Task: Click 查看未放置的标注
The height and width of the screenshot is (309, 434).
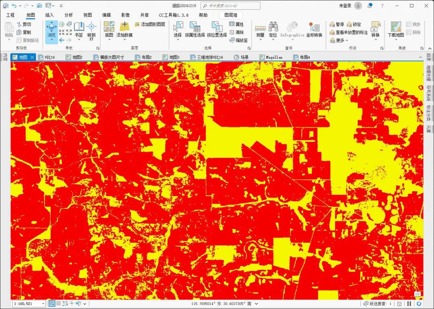Action: pos(348,33)
